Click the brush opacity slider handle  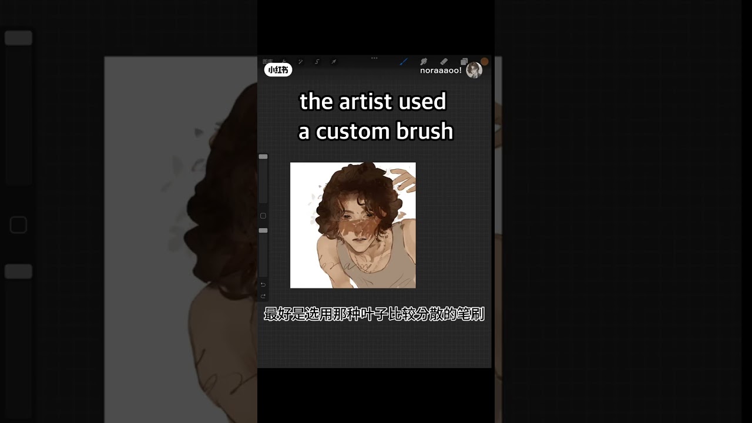click(263, 230)
